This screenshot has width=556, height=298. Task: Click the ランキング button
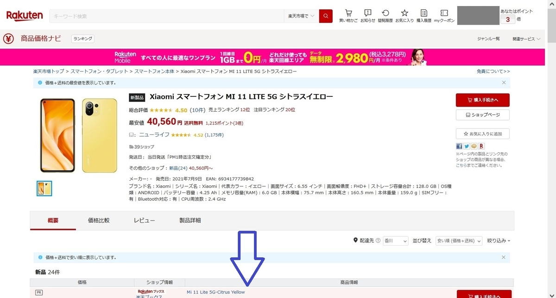(83, 39)
